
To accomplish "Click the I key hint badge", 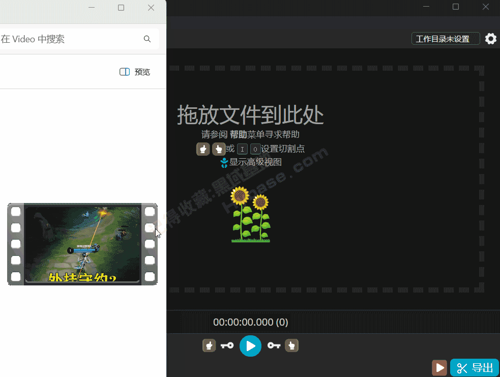I will (x=242, y=149).
